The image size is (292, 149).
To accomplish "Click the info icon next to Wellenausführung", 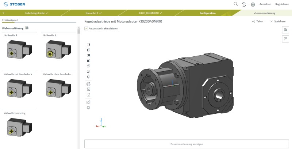I will (x=27, y=28).
